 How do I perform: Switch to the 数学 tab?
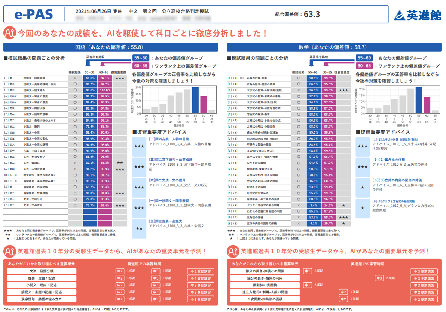(334, 47)
